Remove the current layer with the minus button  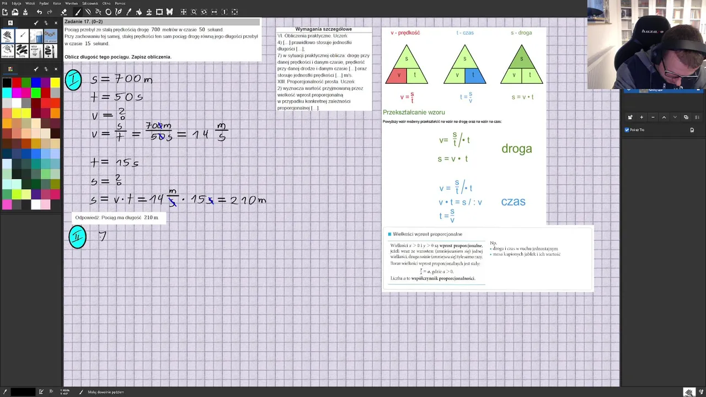(x=653, y=117)
